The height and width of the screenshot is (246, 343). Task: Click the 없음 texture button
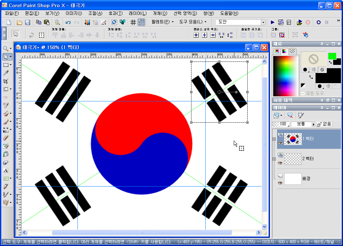pyautogui.click(x=324, y=124)
